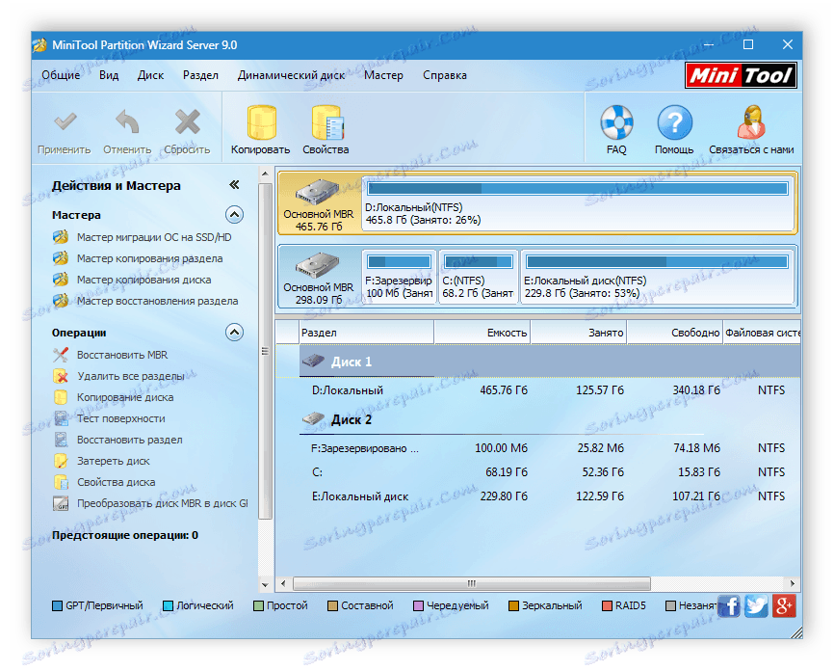834x670 pixels.
Task: Click the MiniTool logo
Action: pos(741,75)
